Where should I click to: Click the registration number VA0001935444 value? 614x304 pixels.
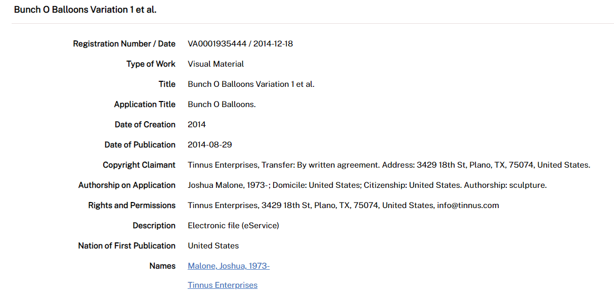(x=217, y=44)
